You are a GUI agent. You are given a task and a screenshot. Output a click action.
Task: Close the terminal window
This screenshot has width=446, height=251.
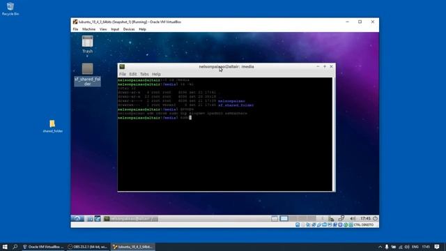[331, 66]
